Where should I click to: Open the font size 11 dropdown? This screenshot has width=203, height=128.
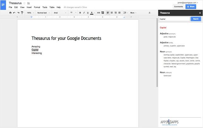click(x=73, y=13)
